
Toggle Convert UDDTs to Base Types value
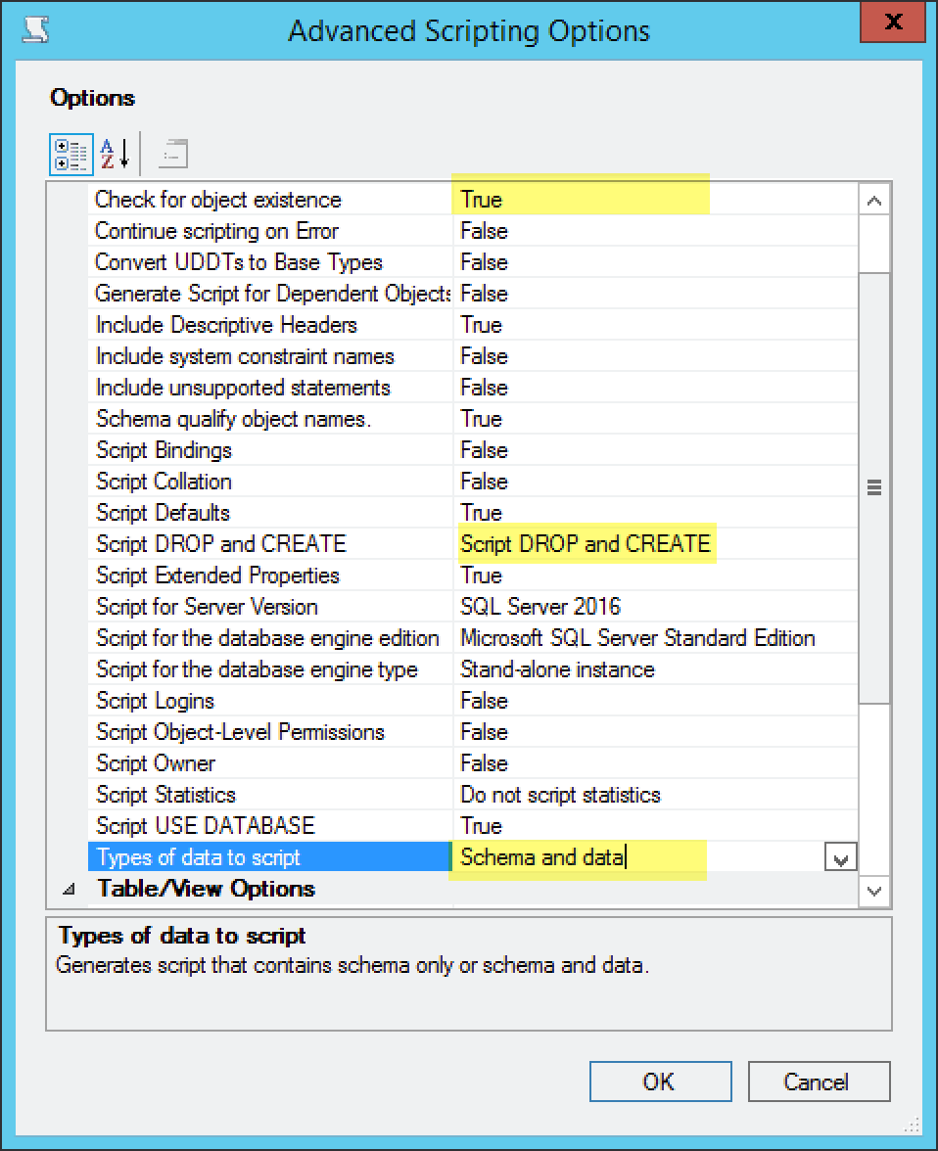tap(587, 261)
